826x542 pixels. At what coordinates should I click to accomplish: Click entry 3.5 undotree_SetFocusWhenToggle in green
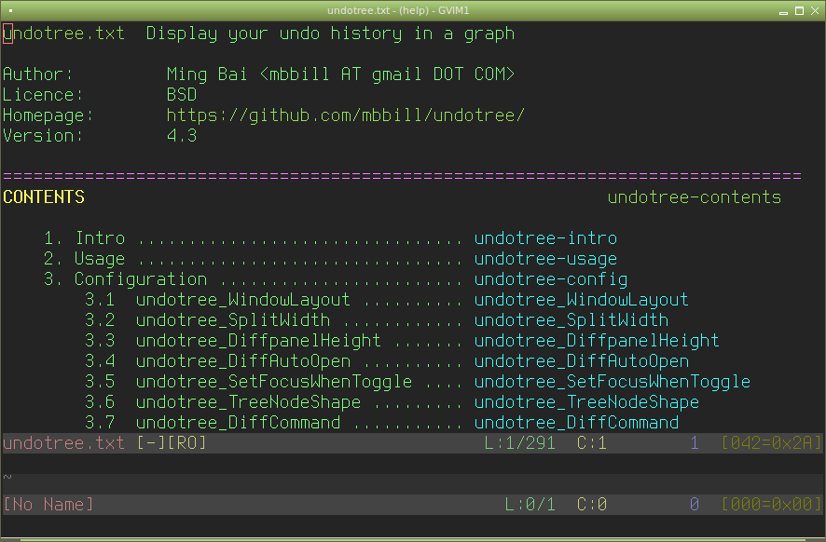tap(248, 382)
